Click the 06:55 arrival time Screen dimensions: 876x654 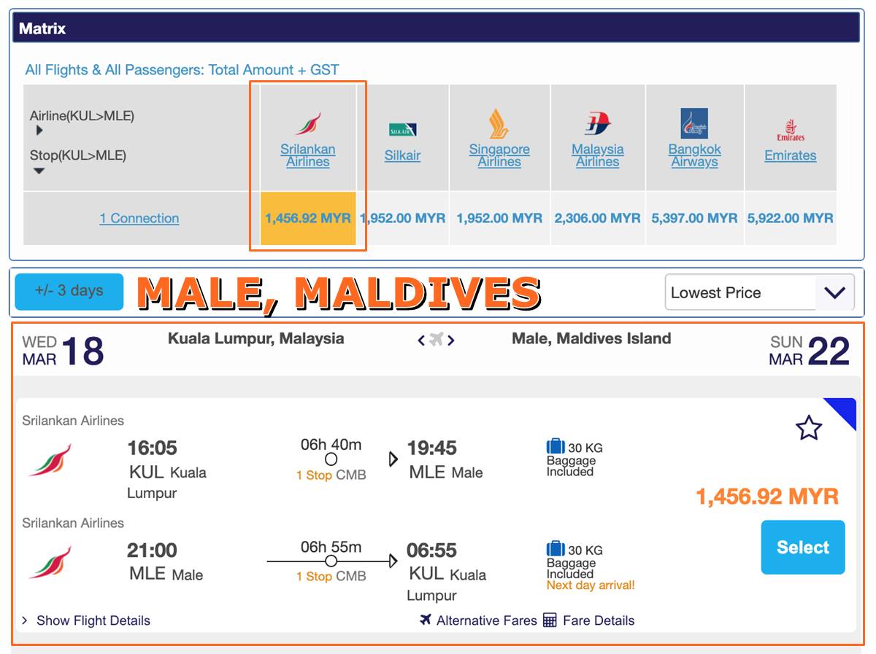tap(431, 550)
